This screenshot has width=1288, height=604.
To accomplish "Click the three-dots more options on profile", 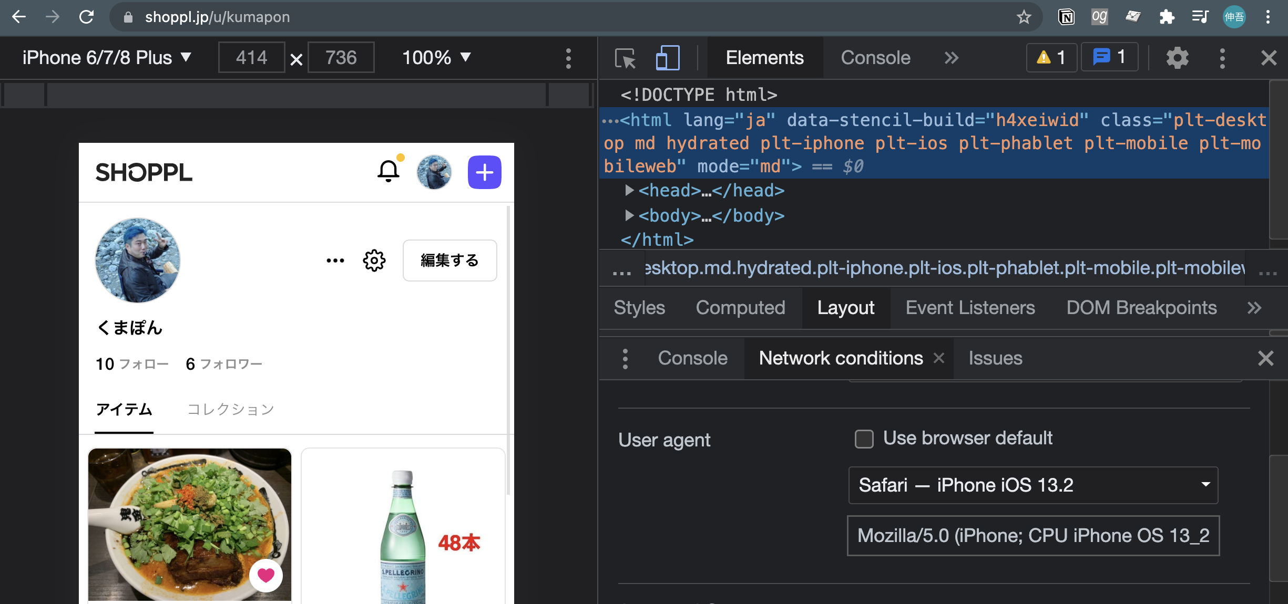I will (335, 261).
